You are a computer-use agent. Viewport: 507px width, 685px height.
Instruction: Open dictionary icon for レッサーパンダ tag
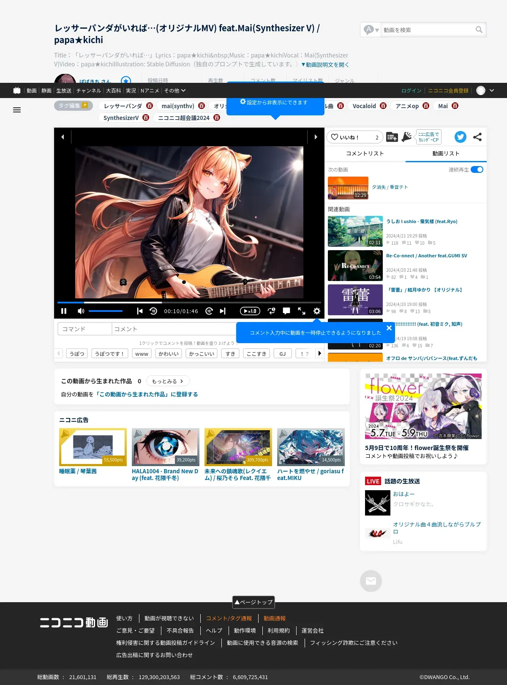[x=150, y=106]
